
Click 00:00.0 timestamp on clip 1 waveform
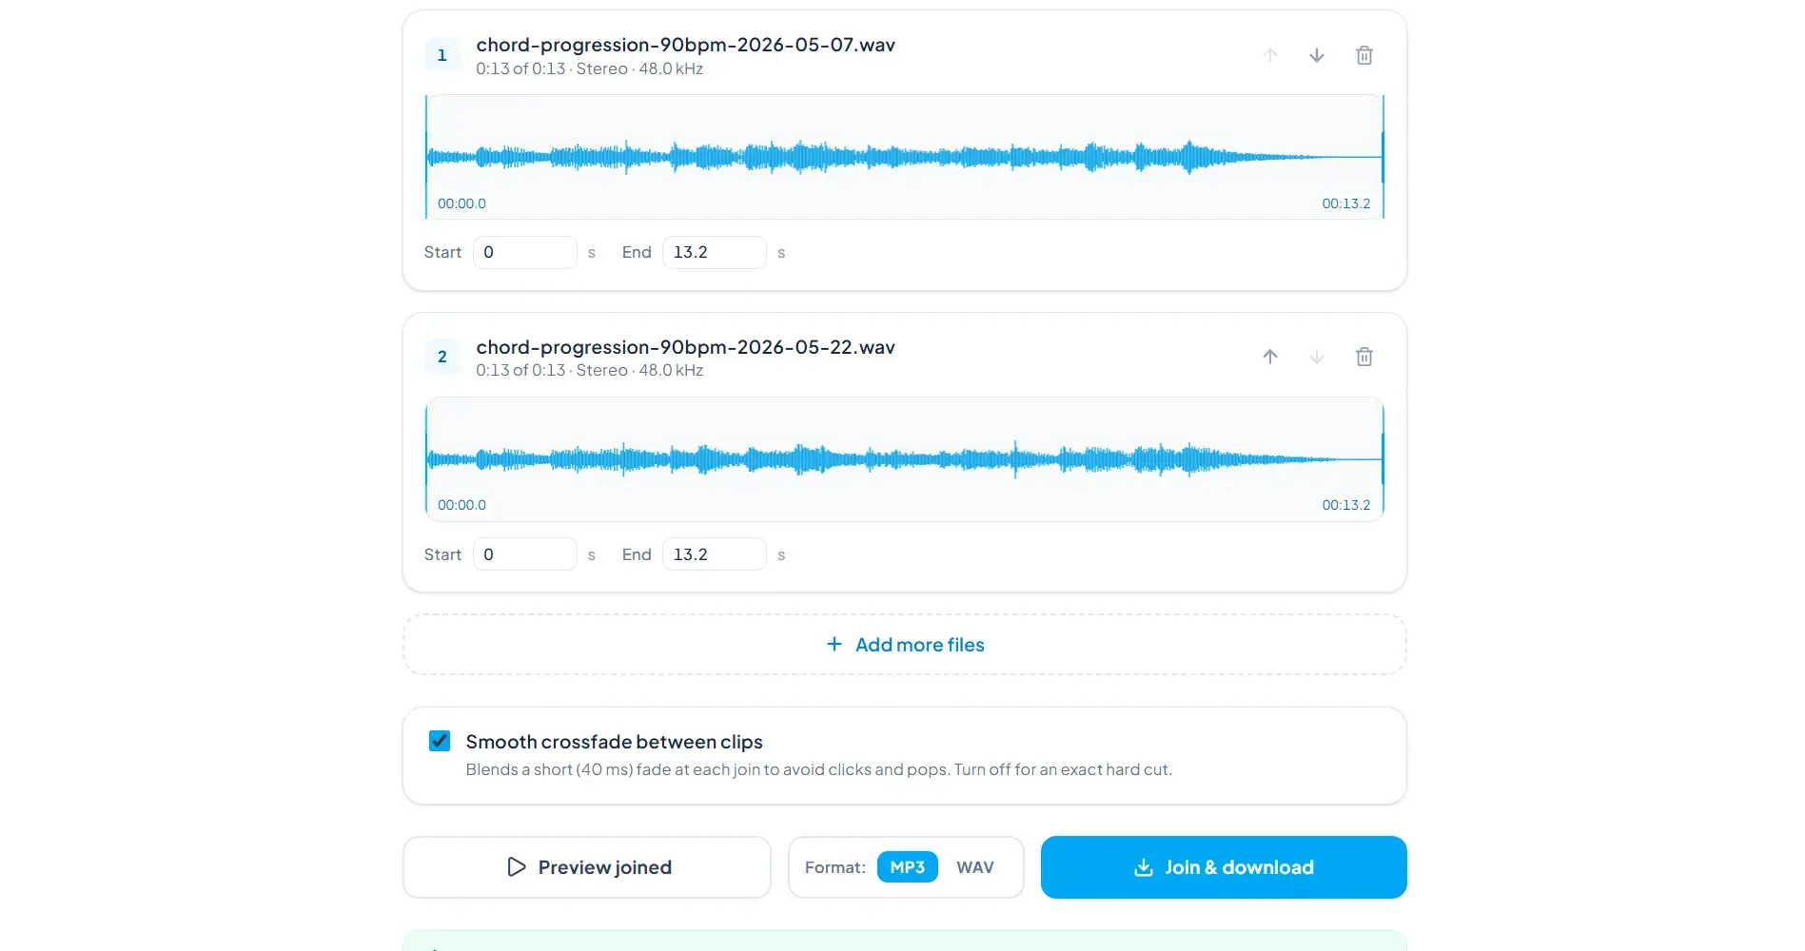click(x=461, y=204)
